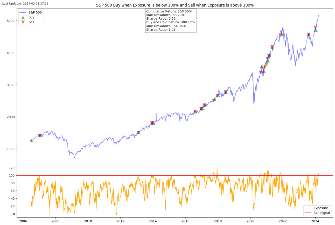Screen dimensions: 335x225
Task: Click the 'Exposure' legend label
Action: [x=321, y=208]
